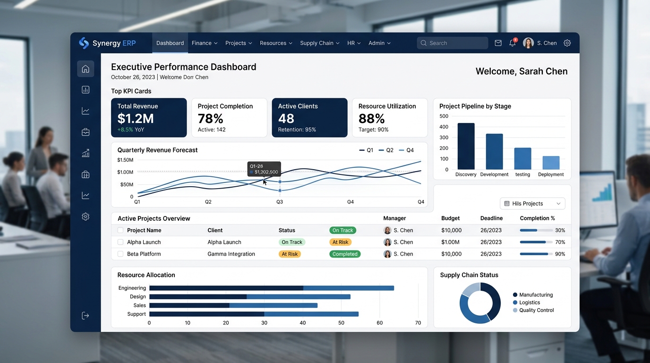Viewport: 650px width, 363px height.
Task: Click the Completed status badge
Action: point(345,254)
